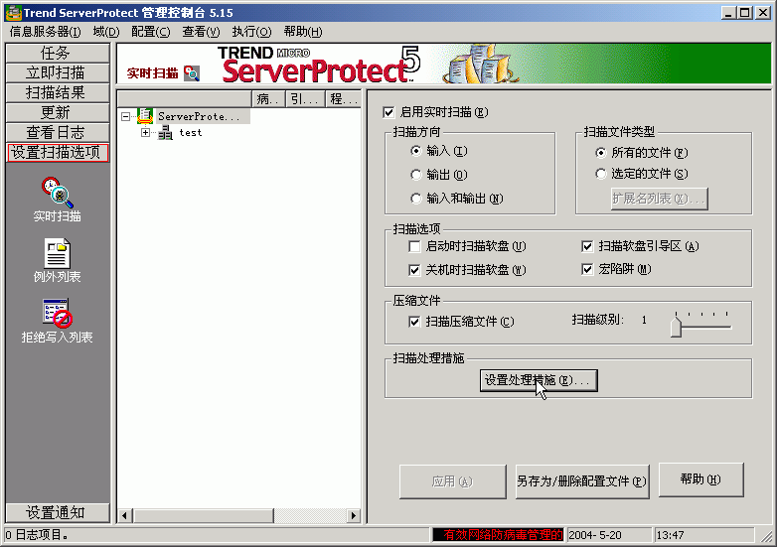The image size is (777, 547).
Task: Select the ServerProtect server icon in tree
Action: 145,116
